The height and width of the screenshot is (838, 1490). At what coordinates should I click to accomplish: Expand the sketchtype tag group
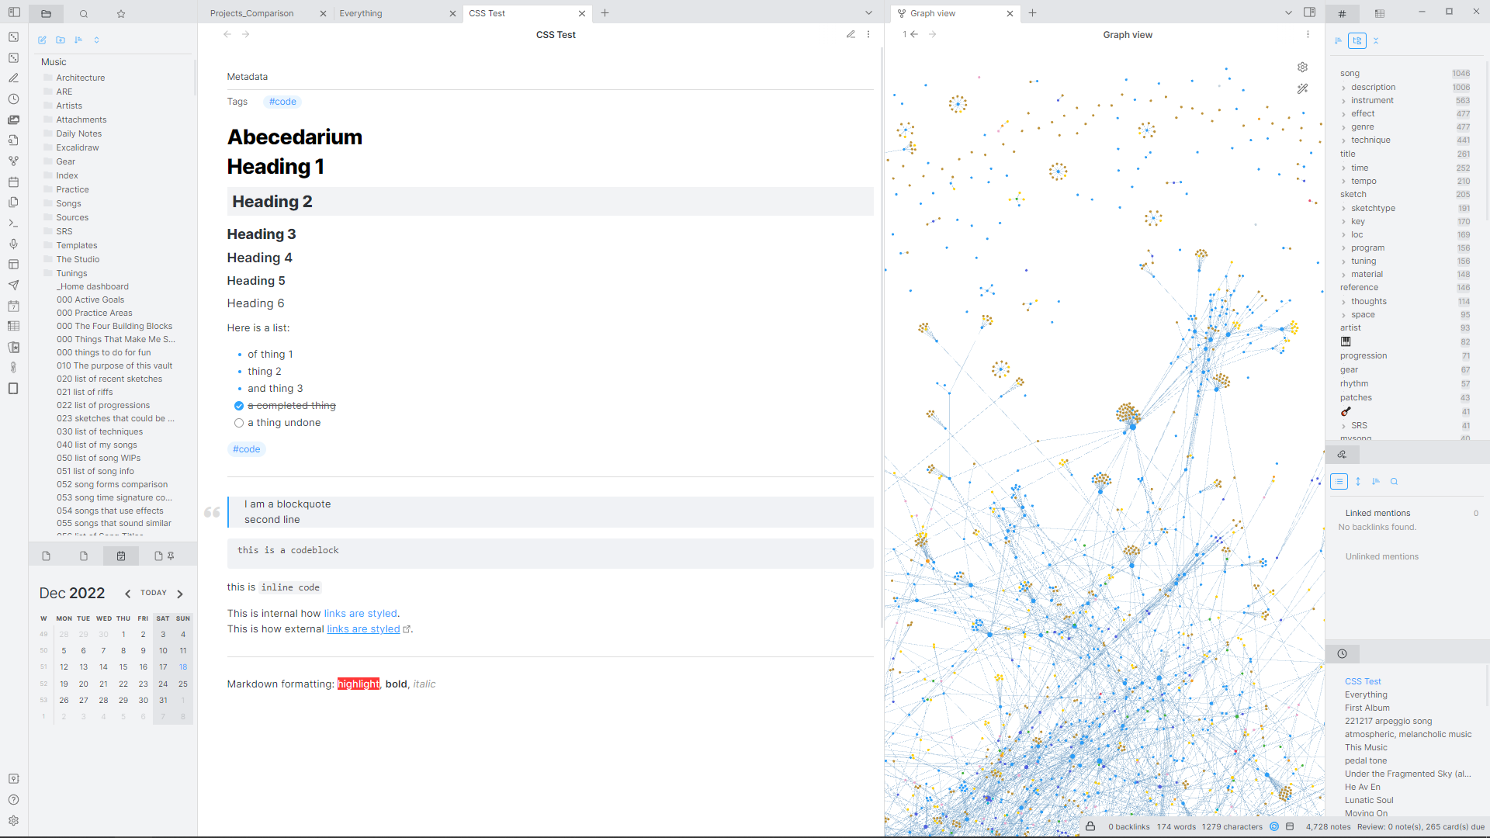[x=1343, y=209]
